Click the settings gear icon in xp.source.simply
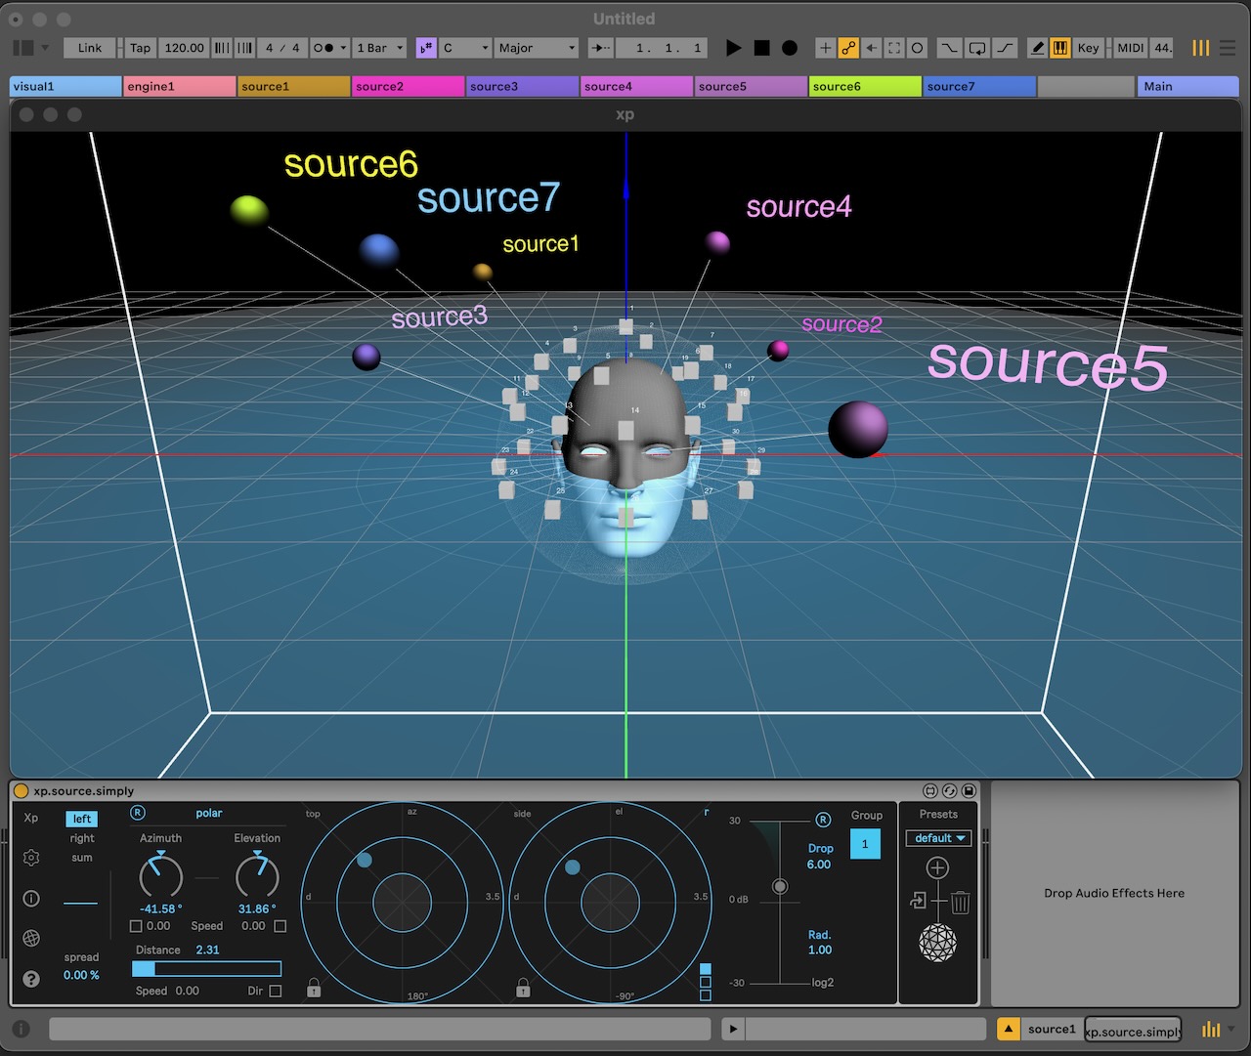Viewport: 1251px width, 1056px height. click(x=31, y=858)
